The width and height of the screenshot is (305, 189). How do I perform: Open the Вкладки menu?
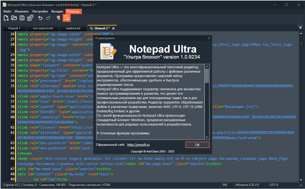[x=57, y=11]
